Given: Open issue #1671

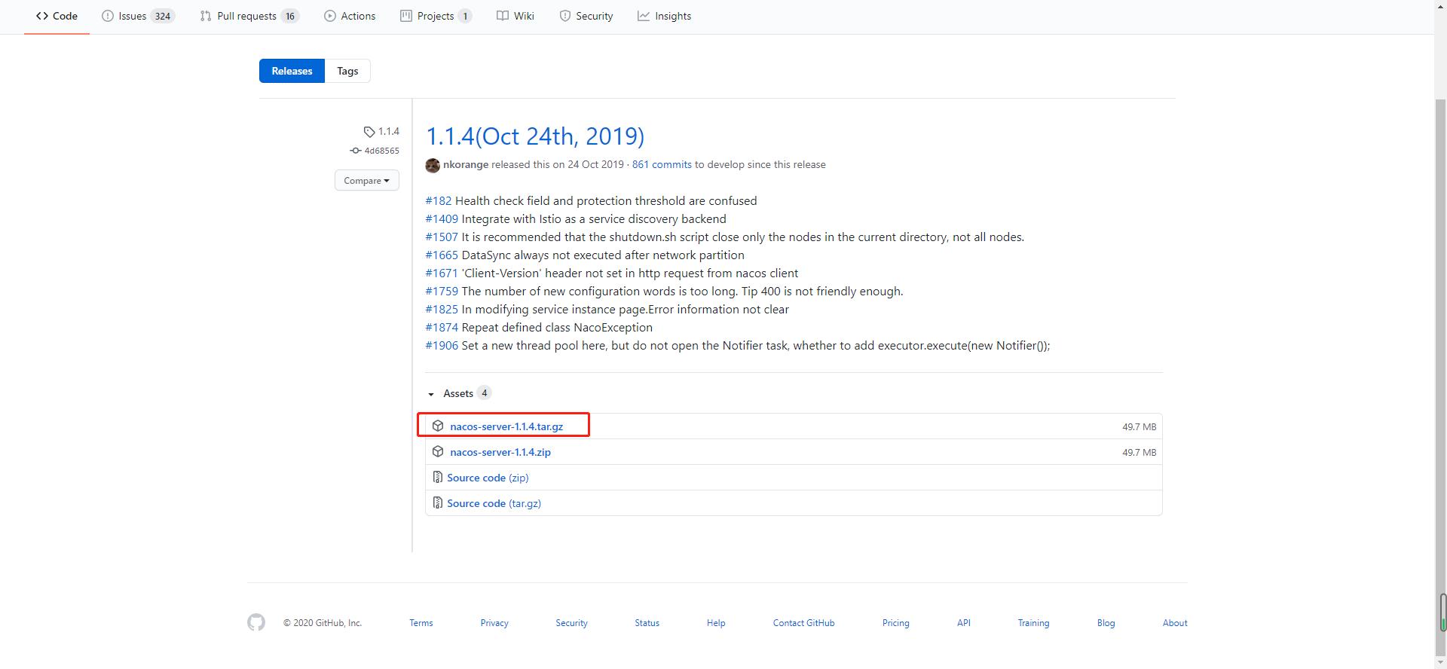Looking at the screenshot, I should 442,273.
